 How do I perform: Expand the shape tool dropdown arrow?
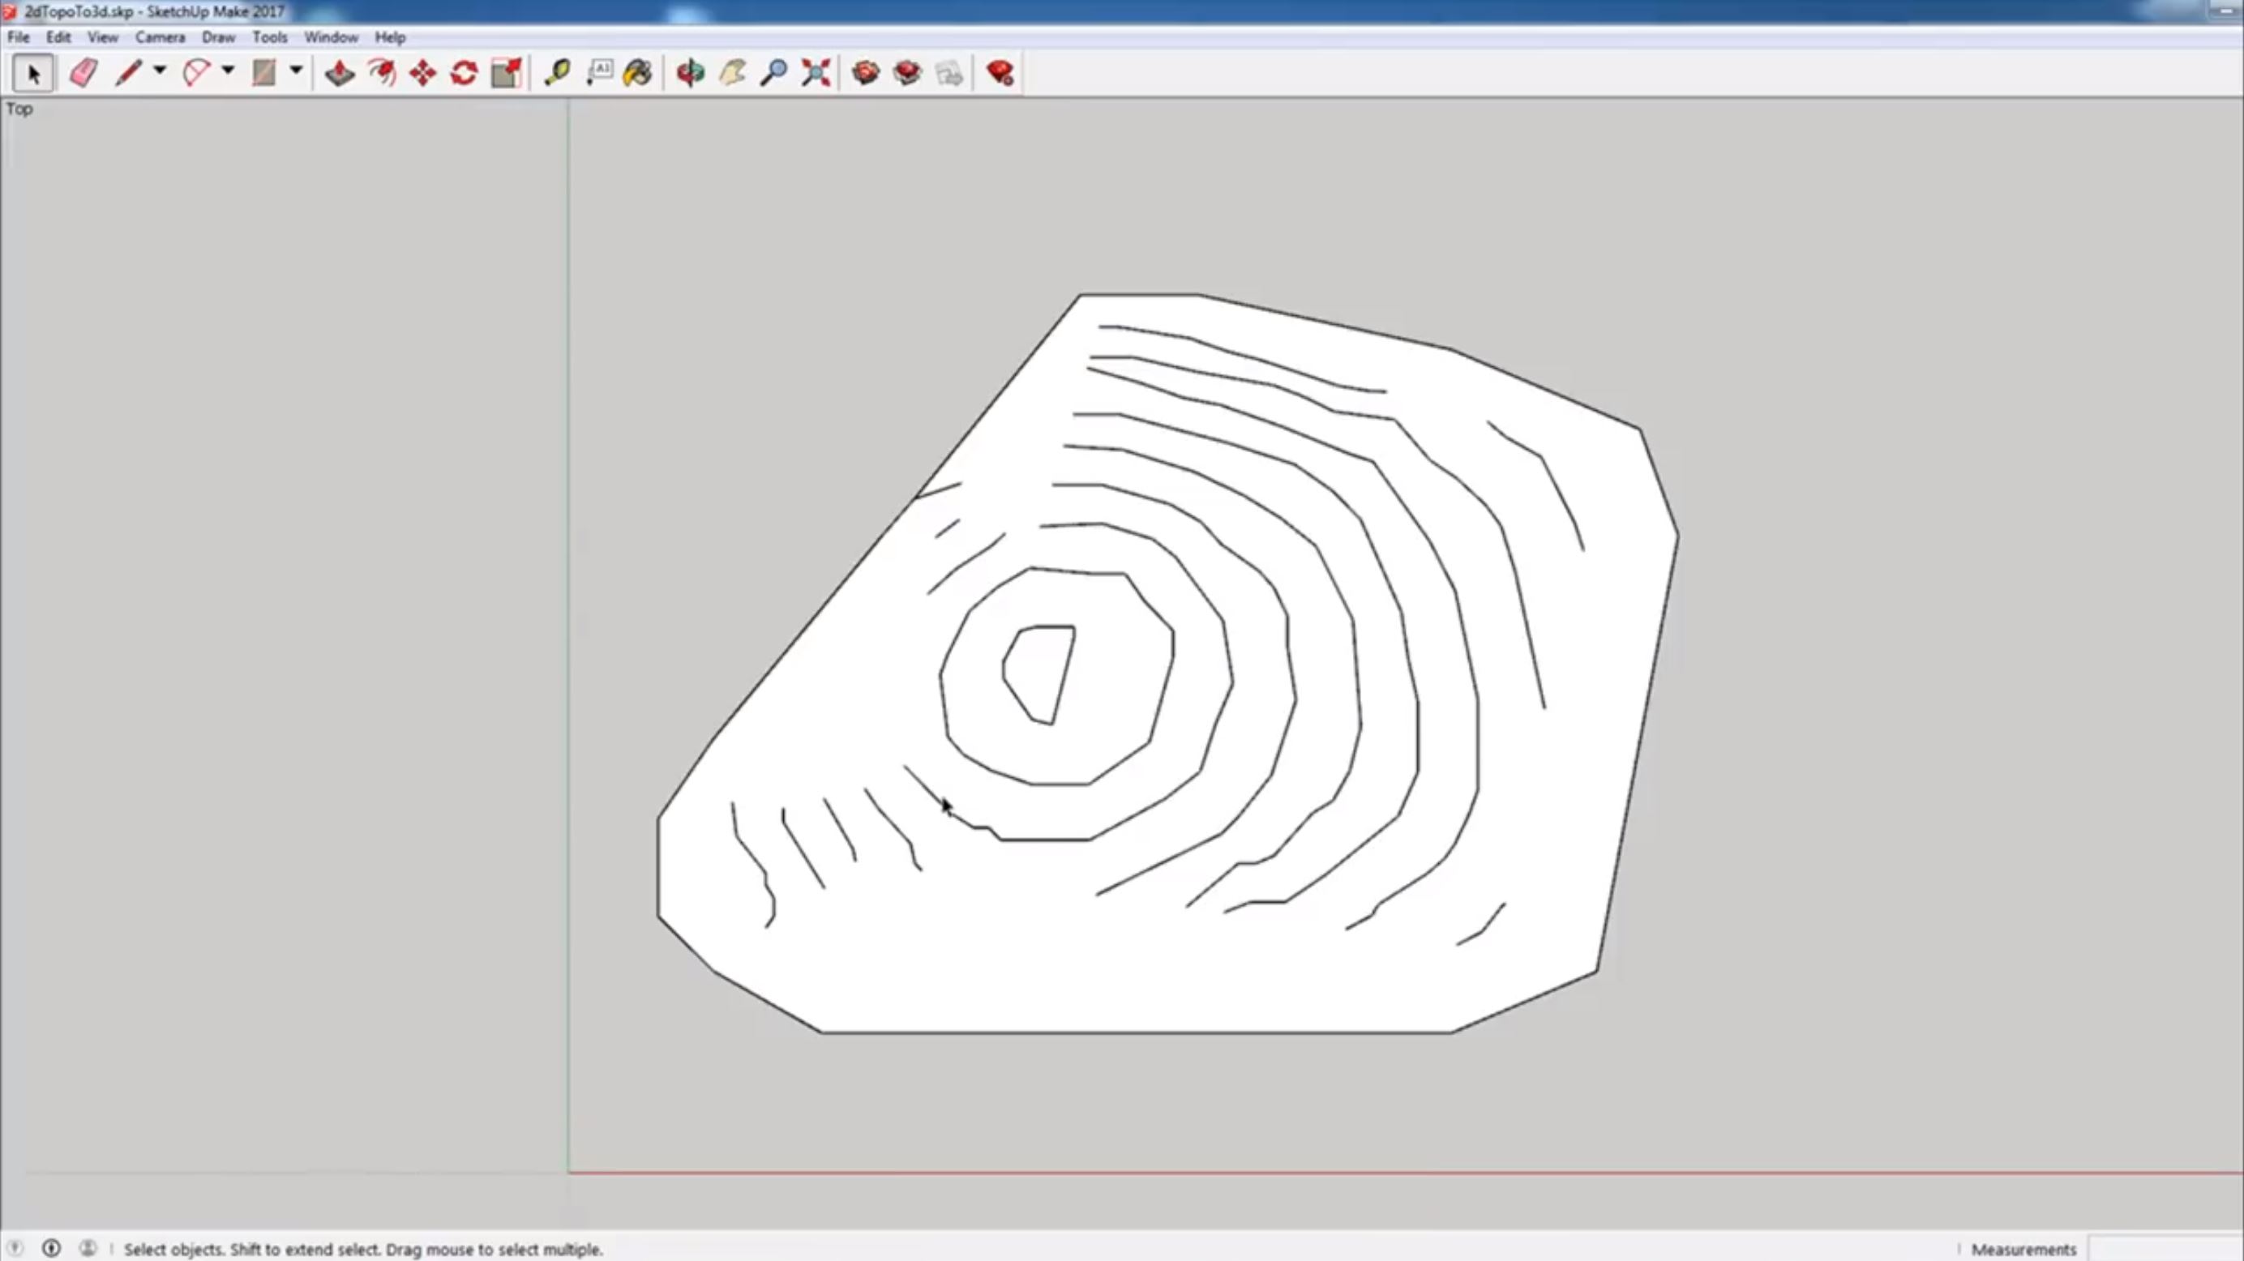tap(296, 71)
